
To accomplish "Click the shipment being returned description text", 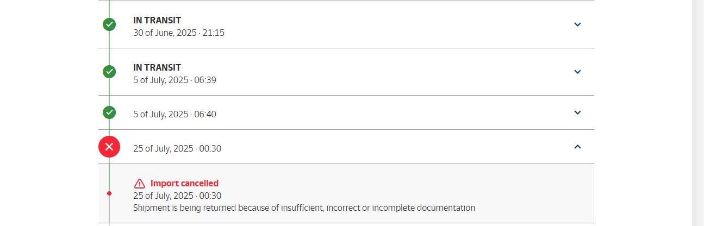I will tap(304, 208).
